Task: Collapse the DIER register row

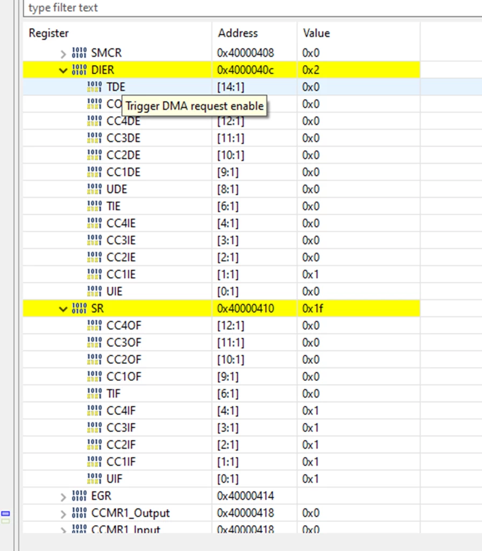Action: [x=63, y=70]
